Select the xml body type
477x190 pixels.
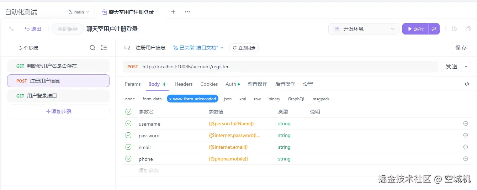243,99
